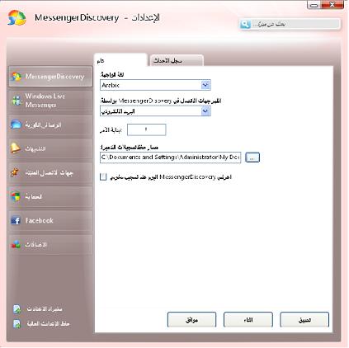Click the browse "..." button for log path

point(252,158)
